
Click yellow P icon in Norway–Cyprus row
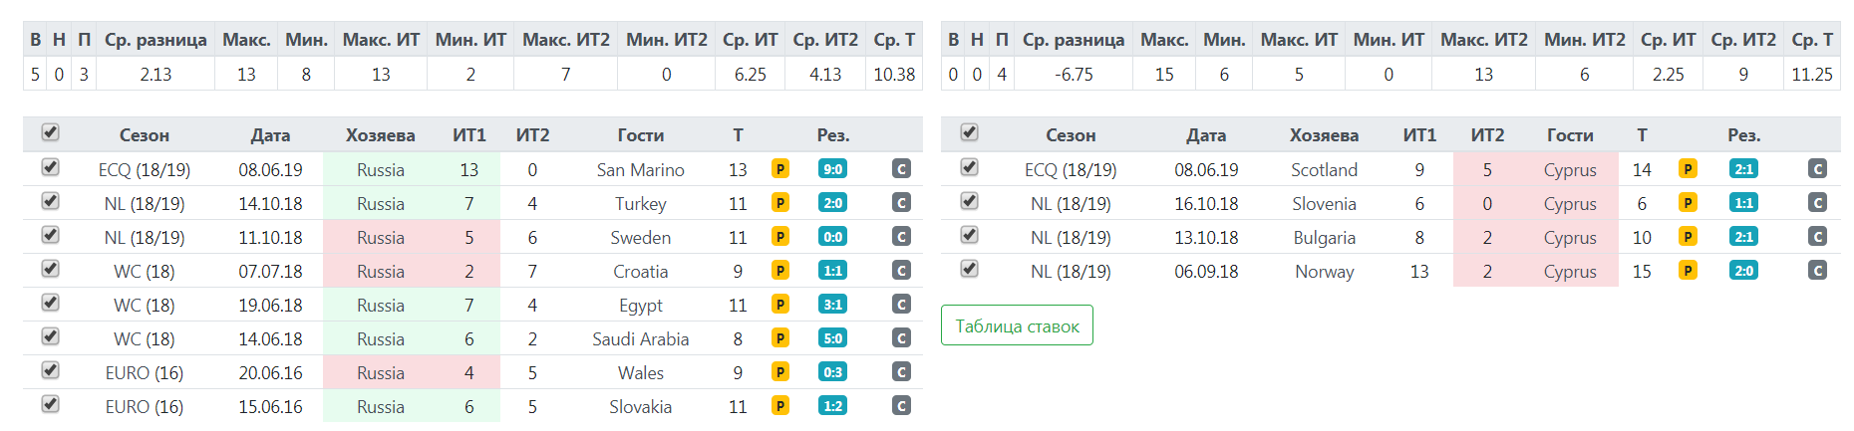(1688, 271)
